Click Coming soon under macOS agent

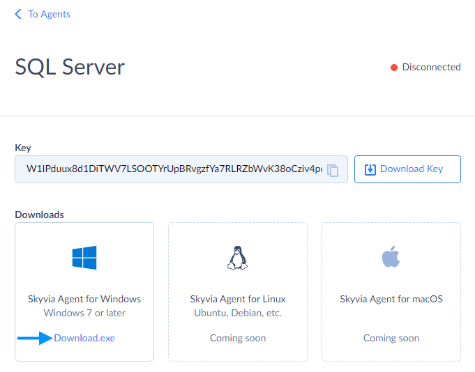pyautogui.click(x=391, y=338)
